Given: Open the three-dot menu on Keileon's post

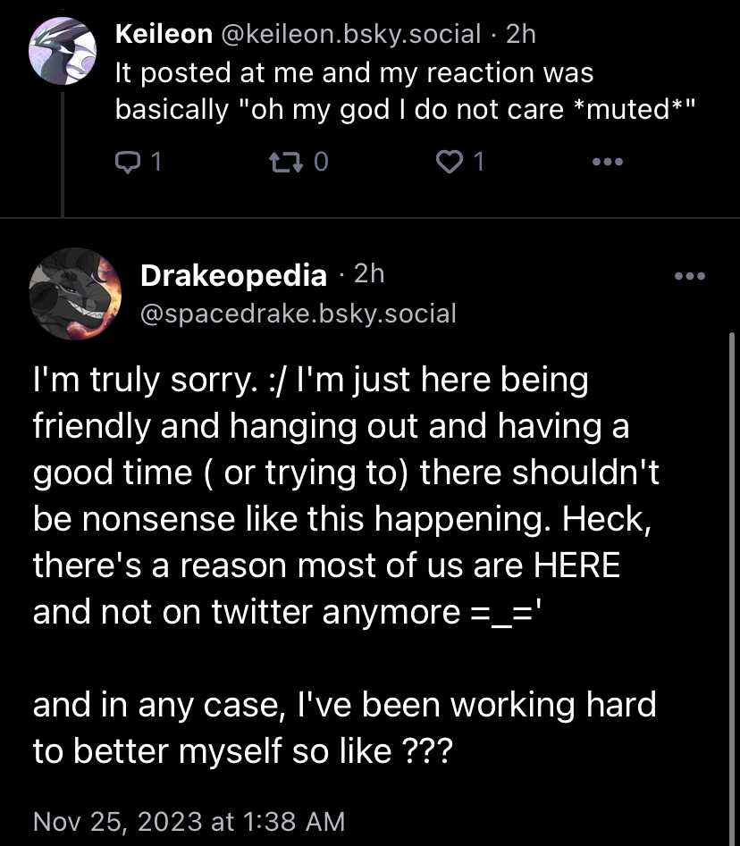Looking at the screenshot, I should coord(607,162).
